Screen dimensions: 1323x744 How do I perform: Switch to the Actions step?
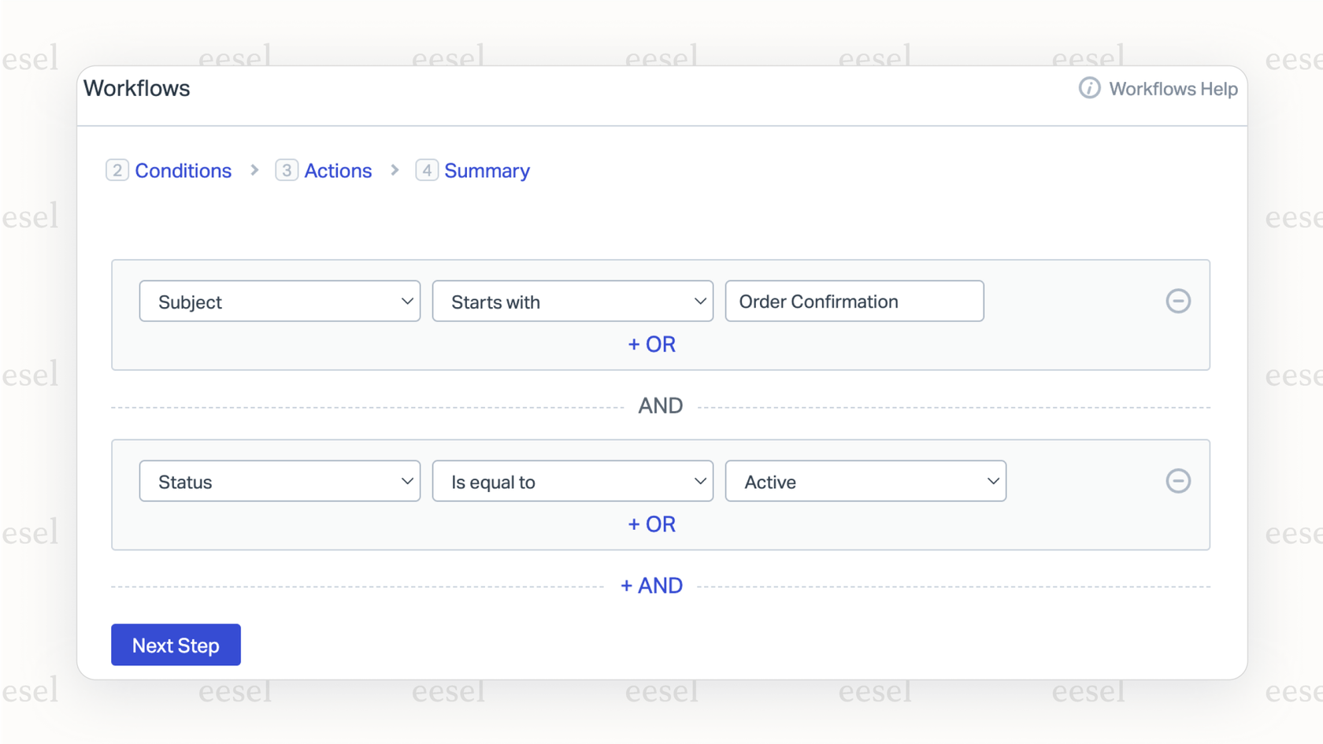pyautogui.click(x=339, y=170)
